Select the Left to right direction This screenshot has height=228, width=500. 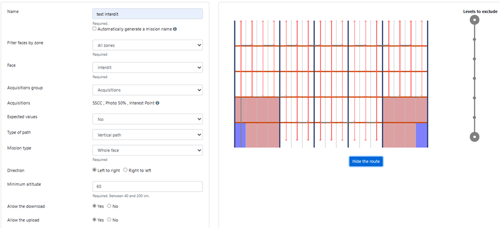pyautogui.click(x=95, y=170)
